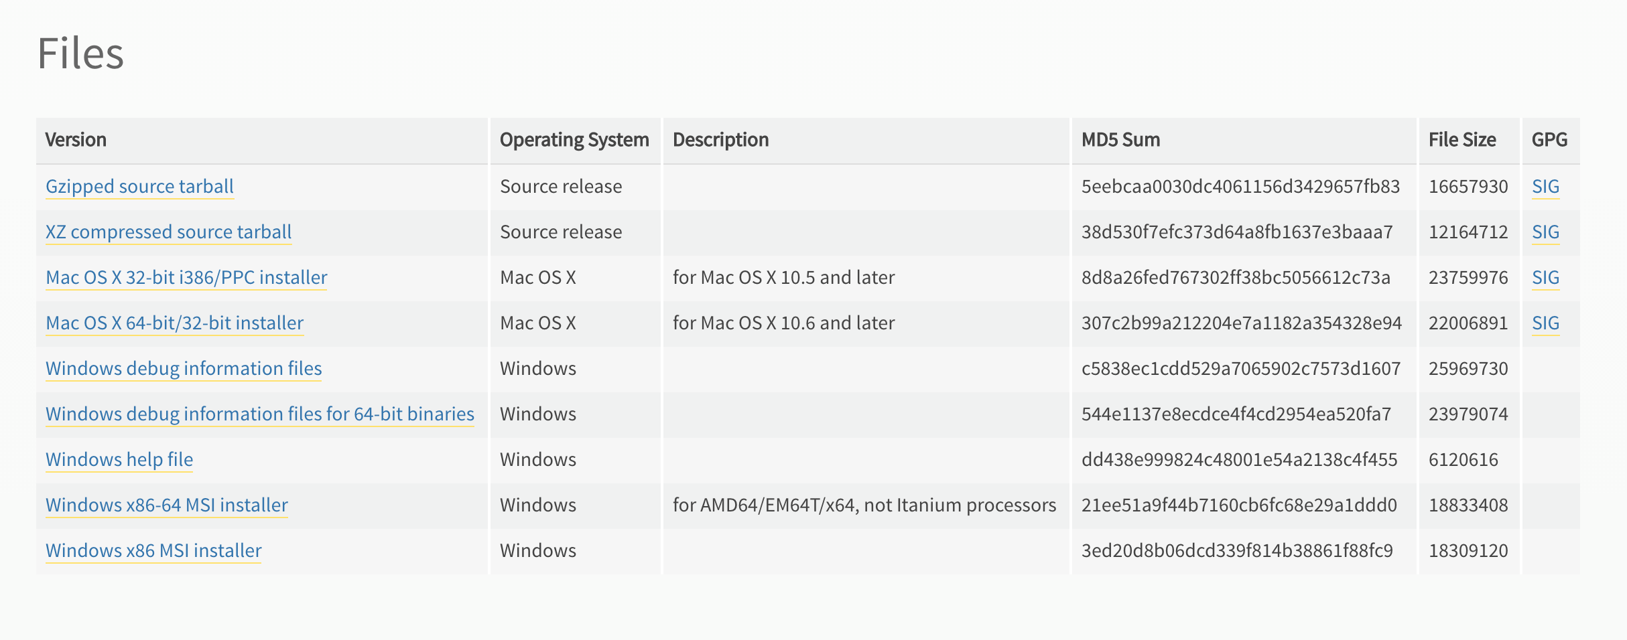1627x640 pixels.
Task: Click file size 12164712
Action: pyautogui.click(x=1468, y=232)
